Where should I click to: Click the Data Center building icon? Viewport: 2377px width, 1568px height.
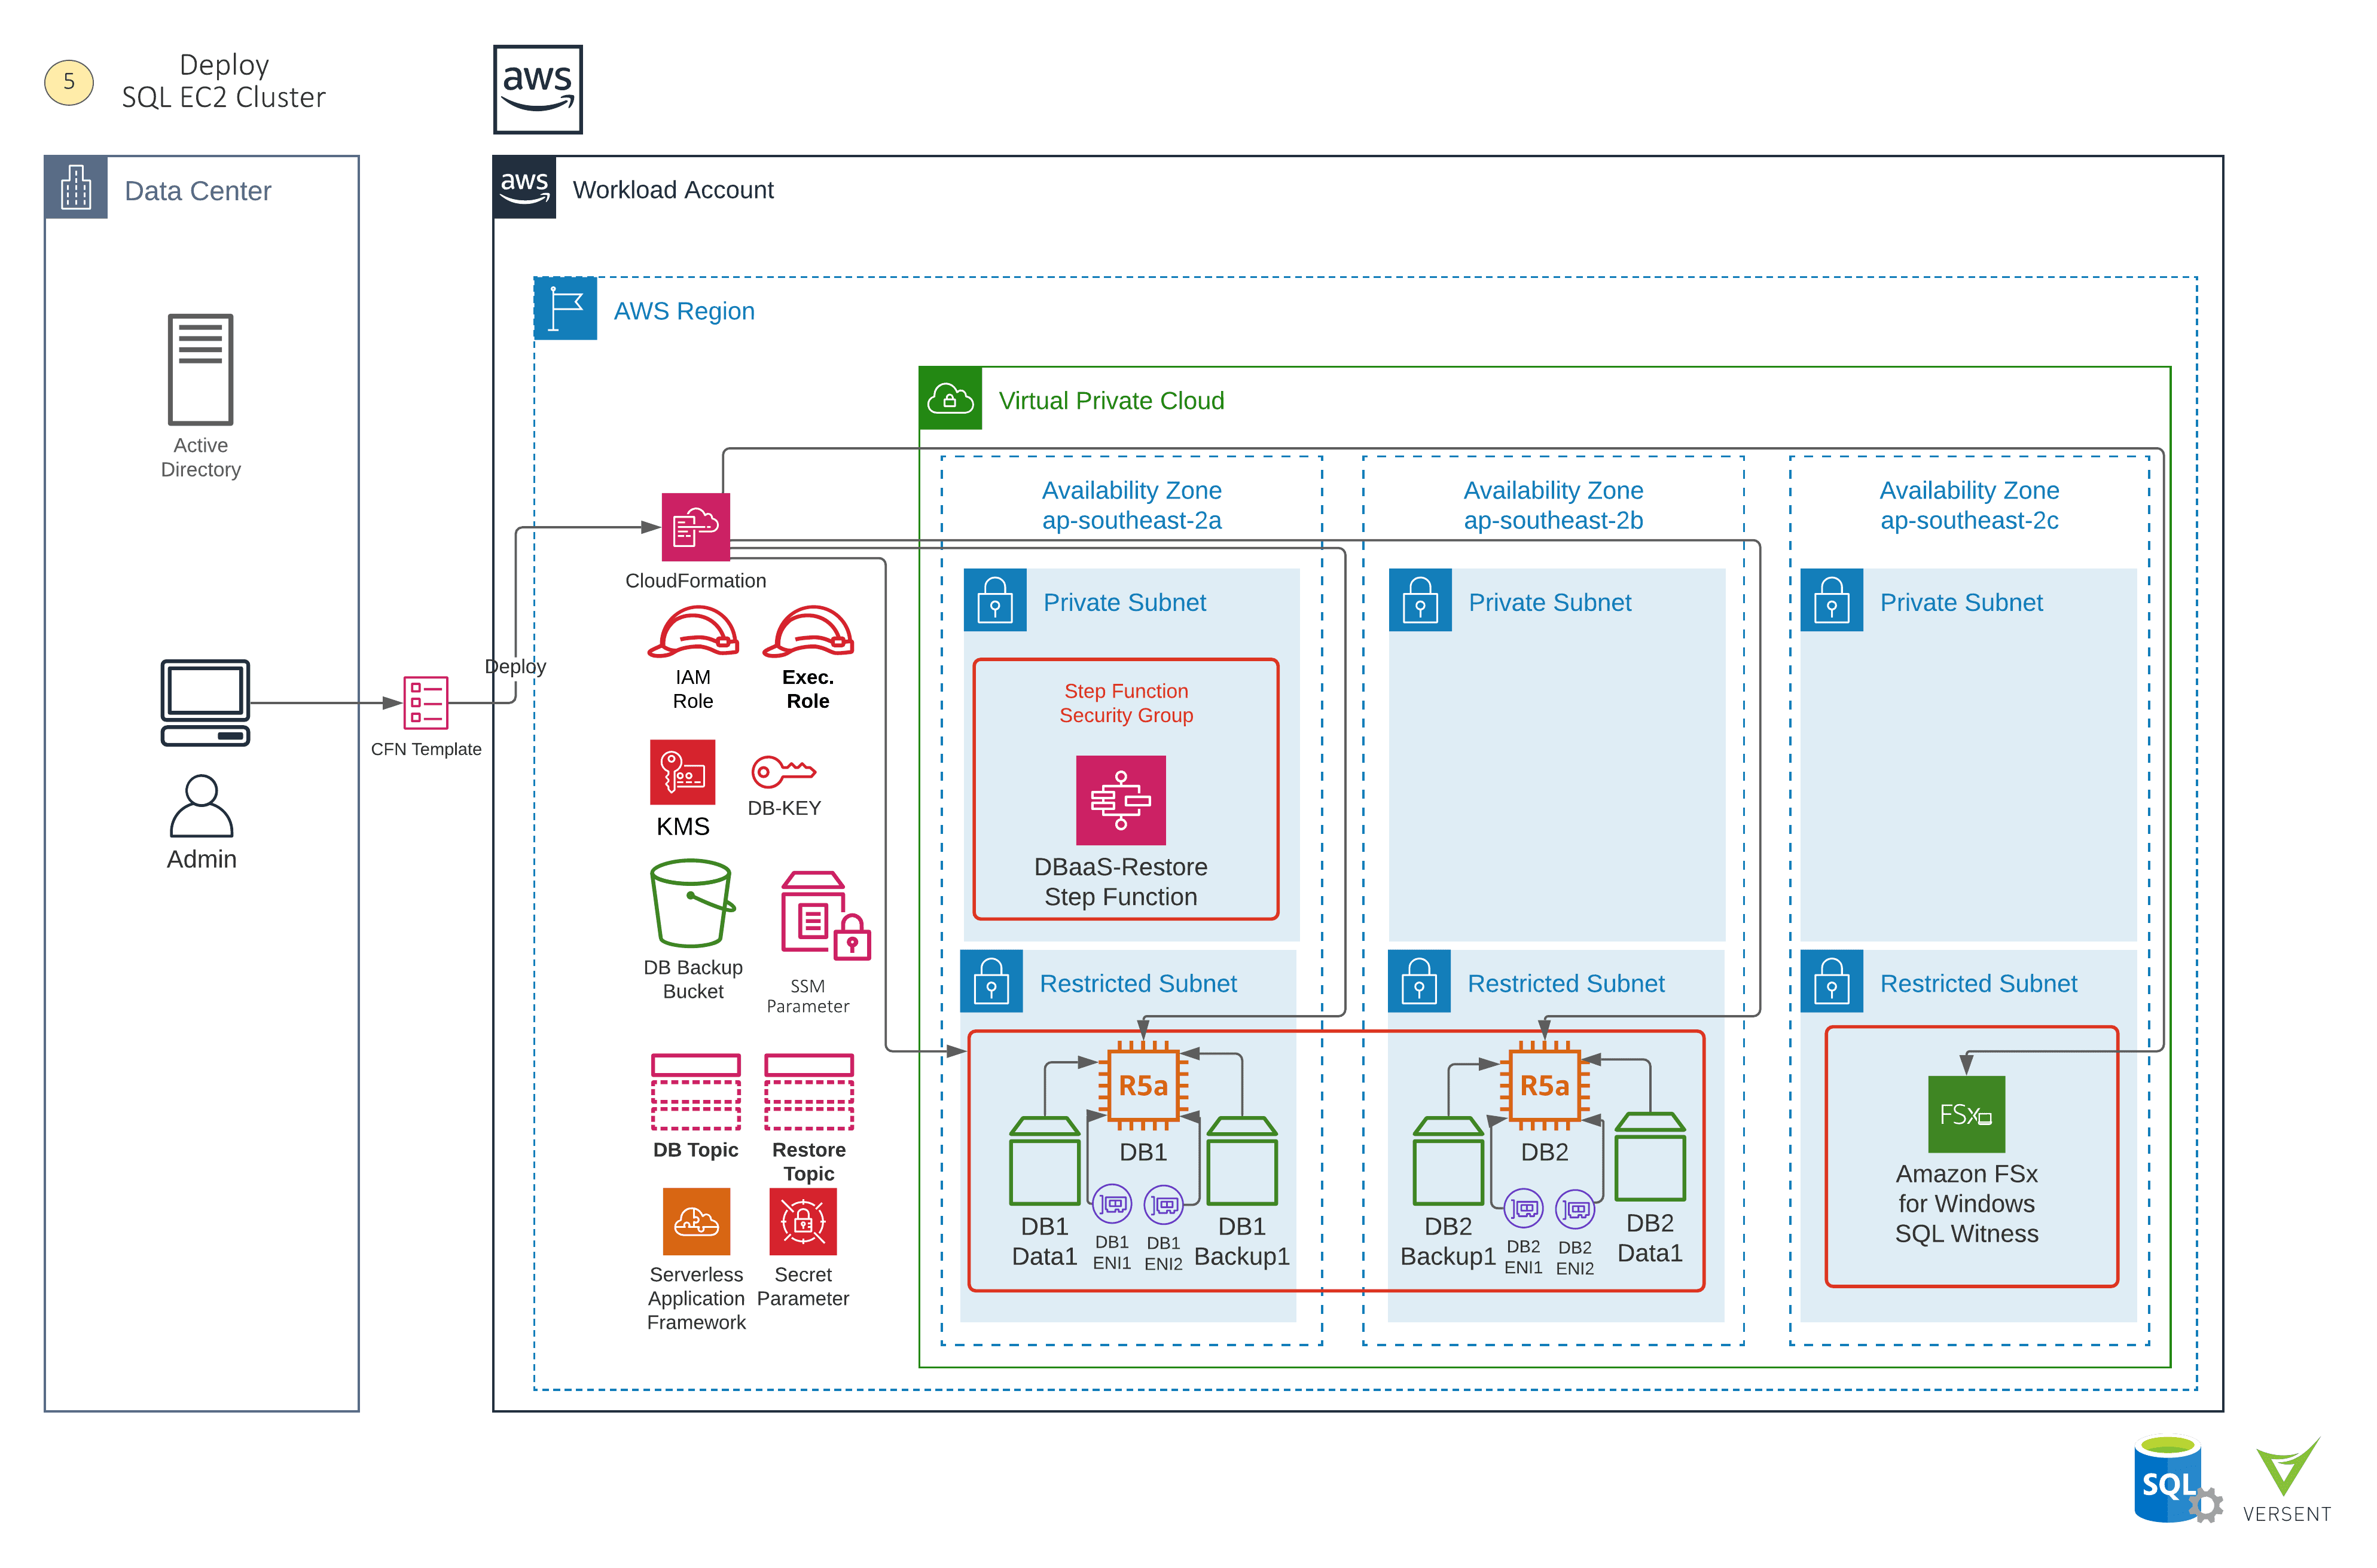[76, 187]
